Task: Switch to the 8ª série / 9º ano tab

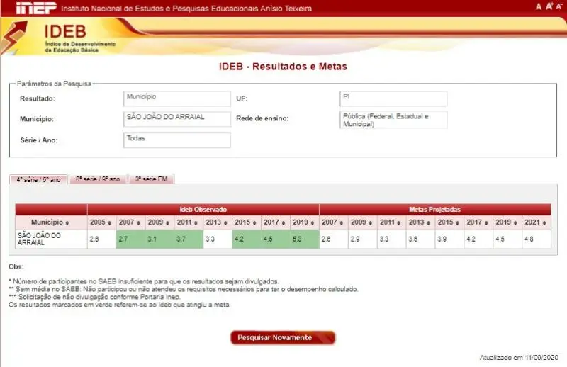Action: tap(98, 179)
